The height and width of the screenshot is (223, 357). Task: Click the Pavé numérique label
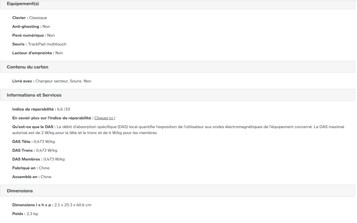[29, 36]
